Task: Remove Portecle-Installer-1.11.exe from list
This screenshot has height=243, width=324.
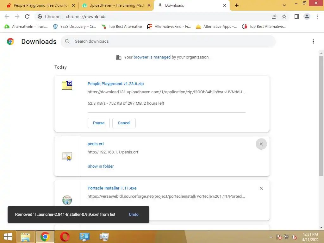Action: point(261,188)
